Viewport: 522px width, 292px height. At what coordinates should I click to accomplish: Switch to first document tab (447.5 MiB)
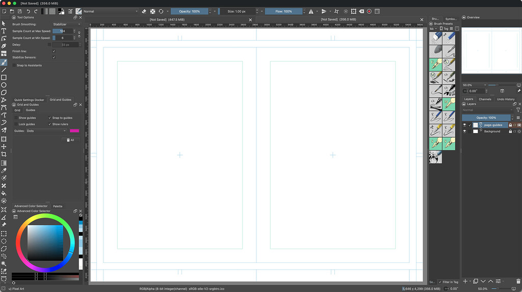(167, 20)
